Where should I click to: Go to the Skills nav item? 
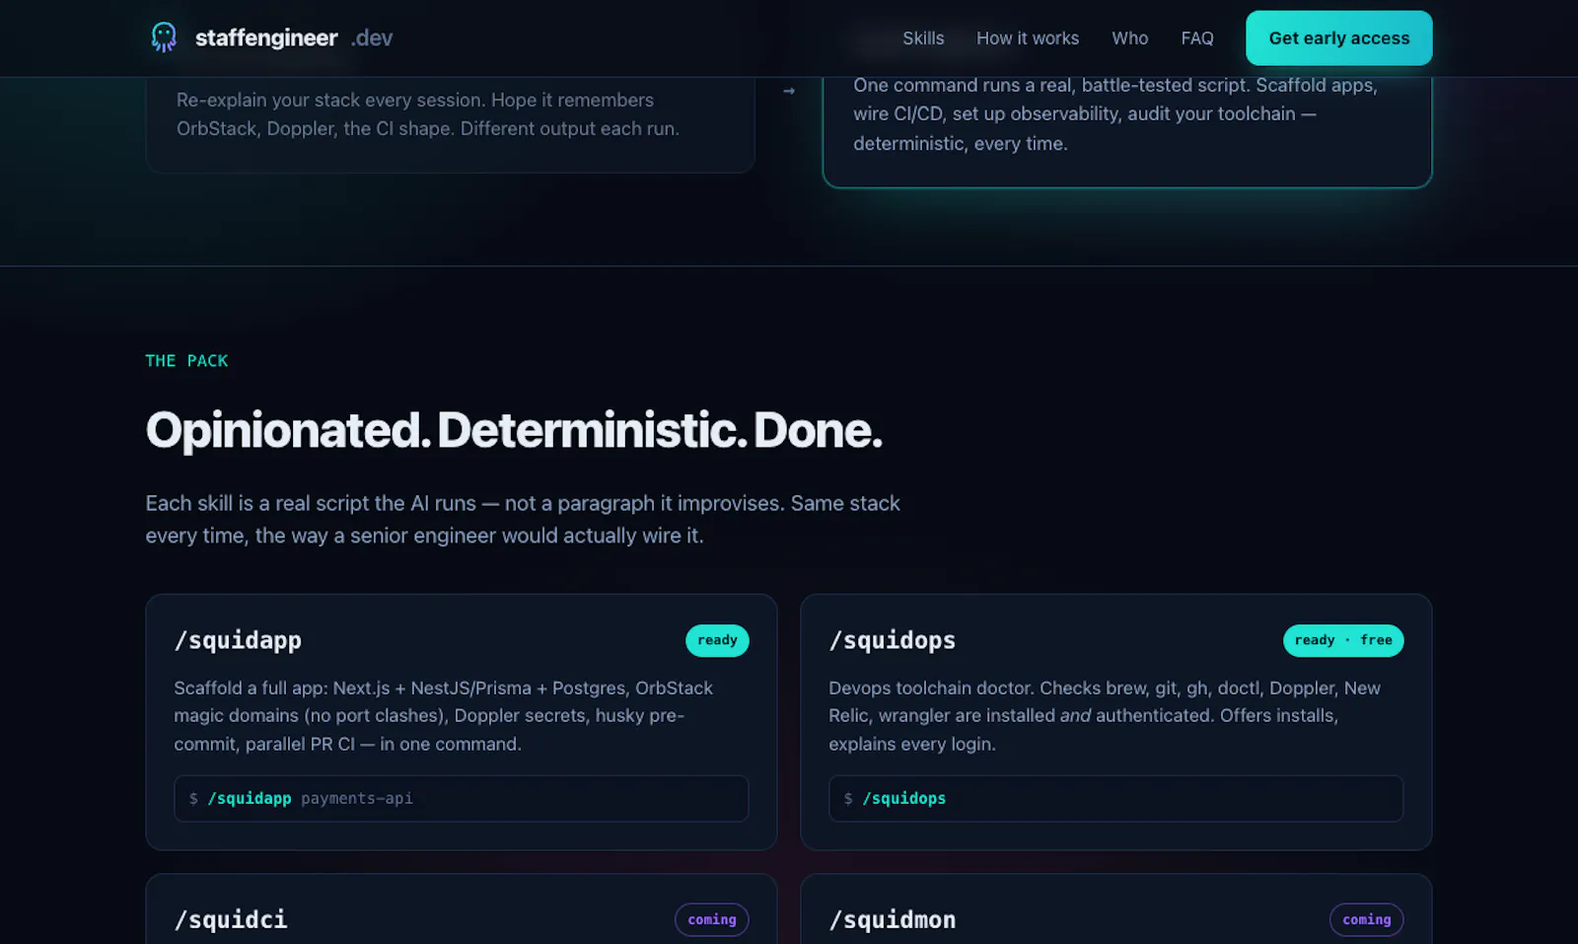click(923, 38)
